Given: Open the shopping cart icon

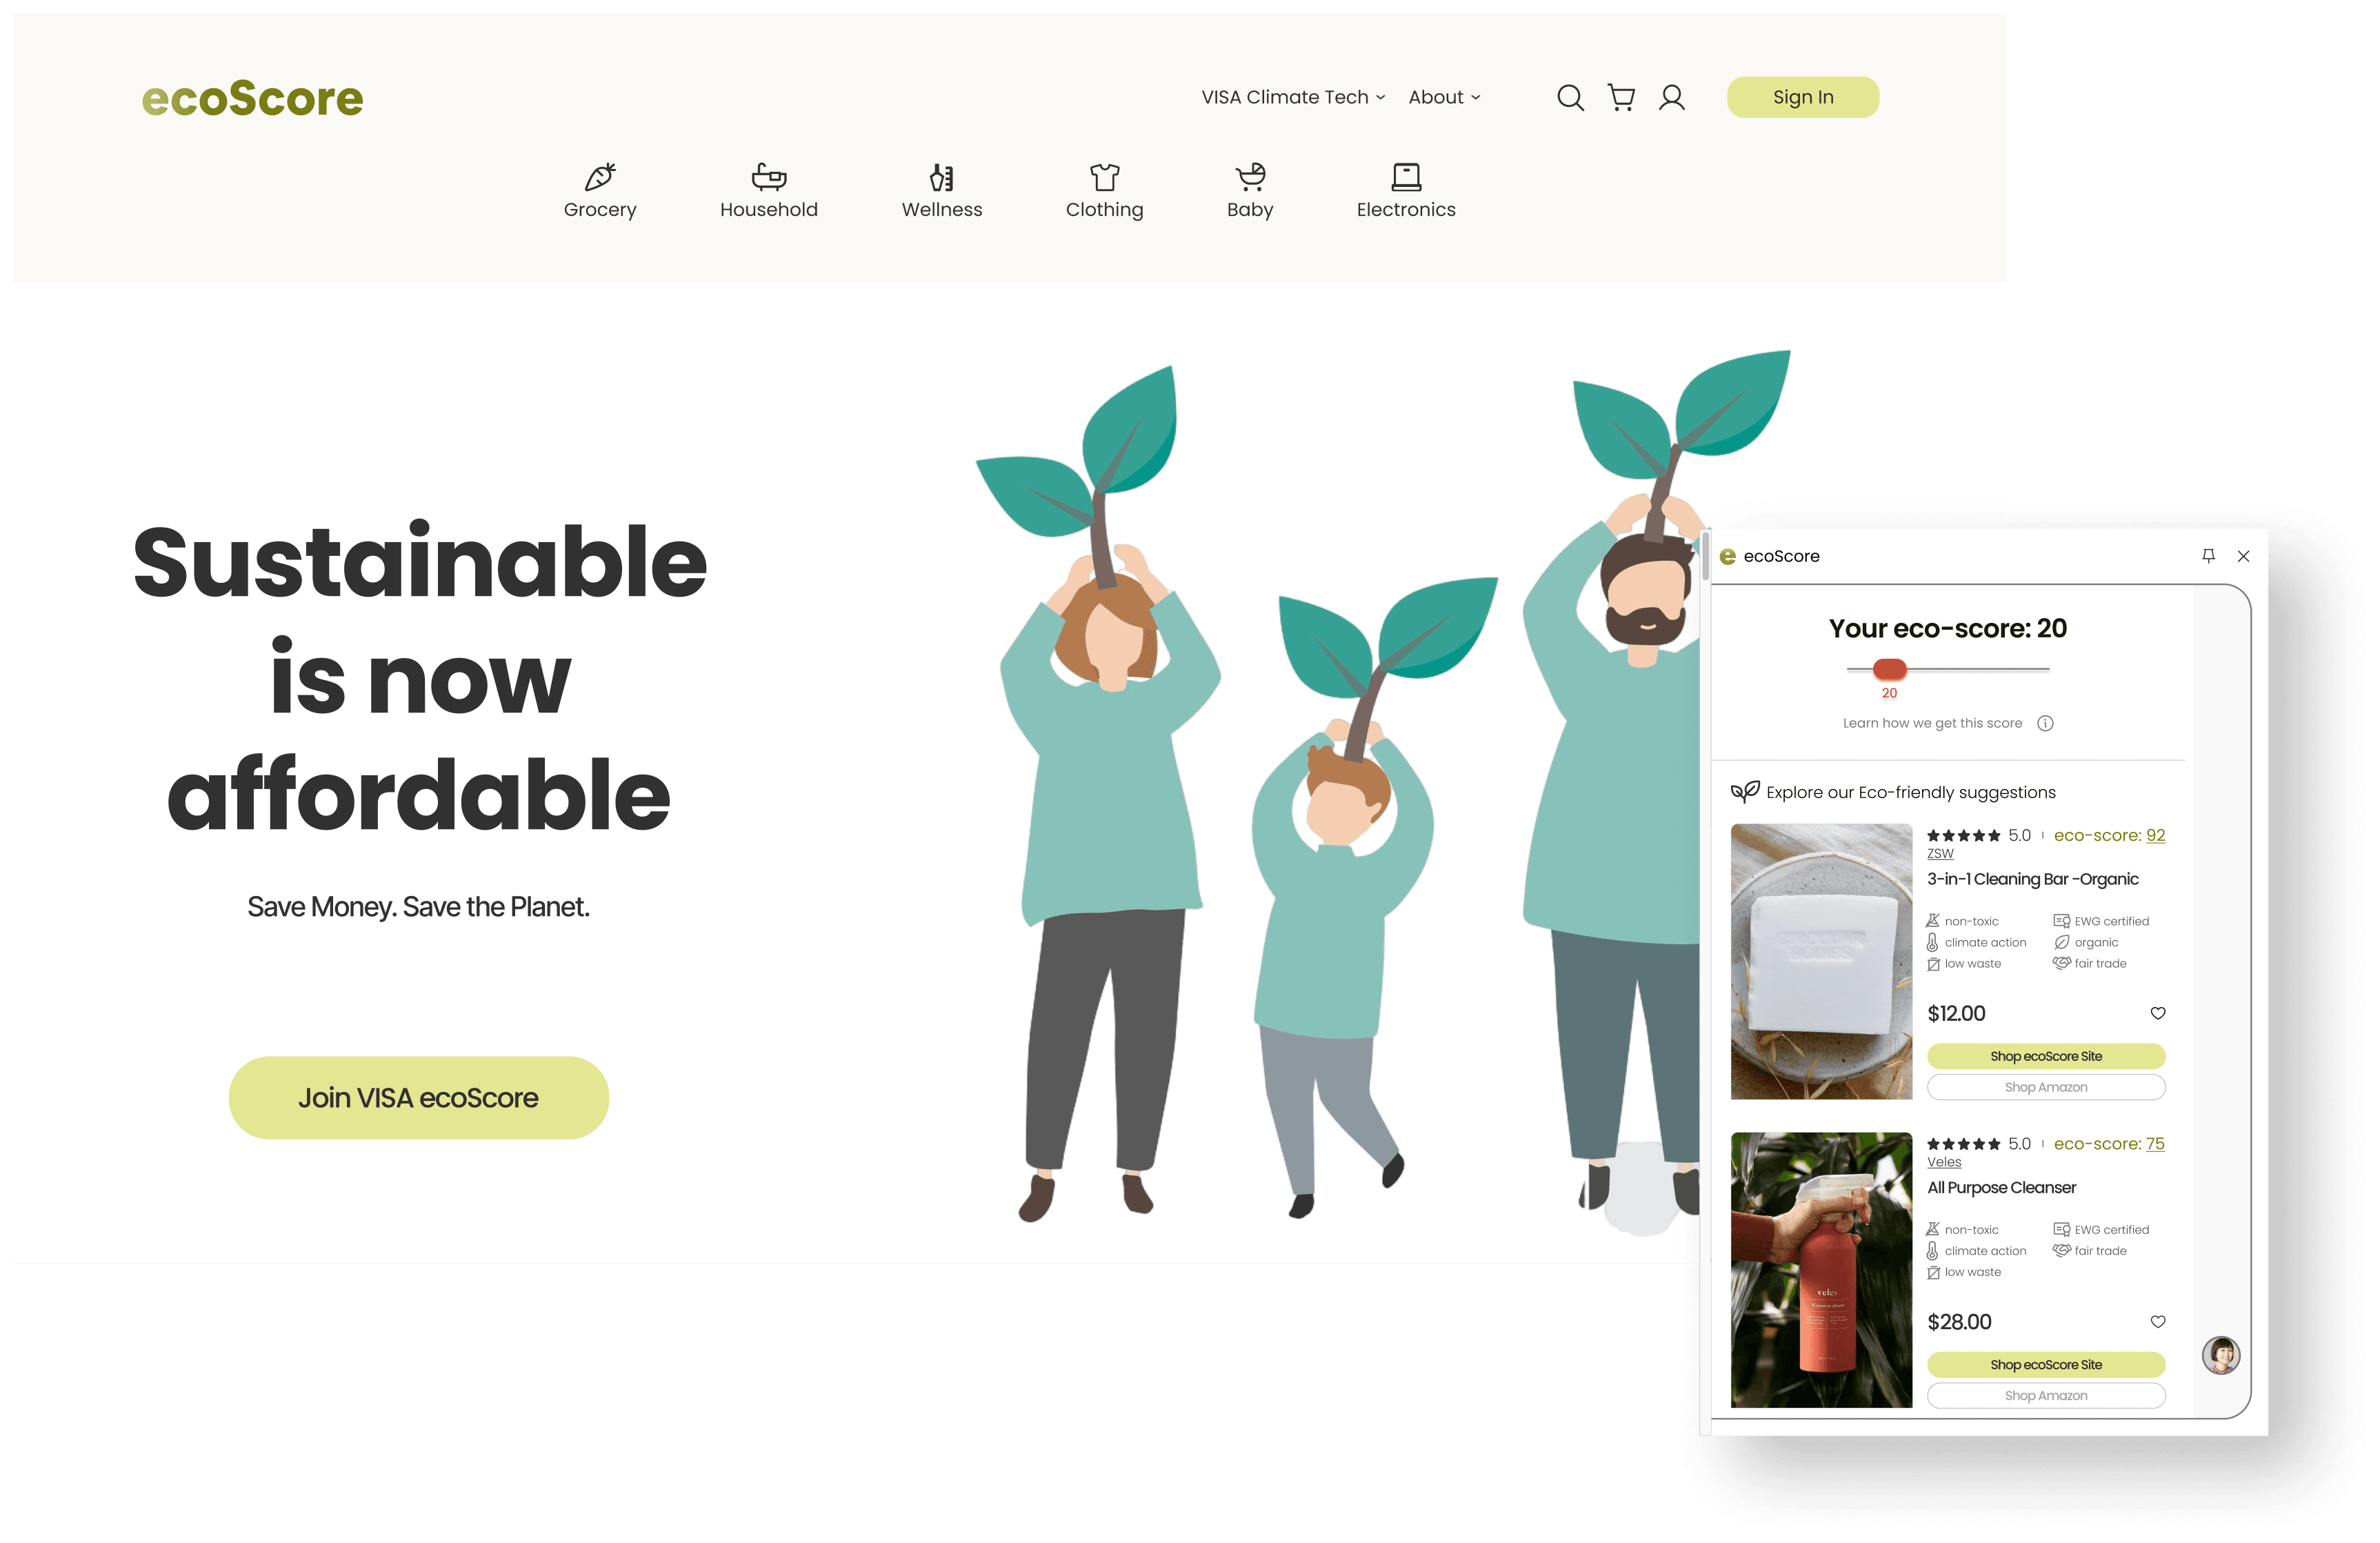Looking at the screenshot, I should click(x=1621, y=98).
